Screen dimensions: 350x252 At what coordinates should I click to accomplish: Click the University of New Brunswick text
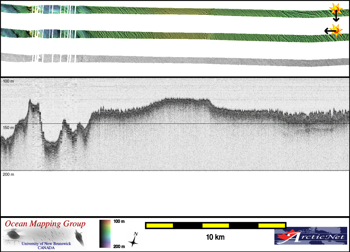point(46,244)
